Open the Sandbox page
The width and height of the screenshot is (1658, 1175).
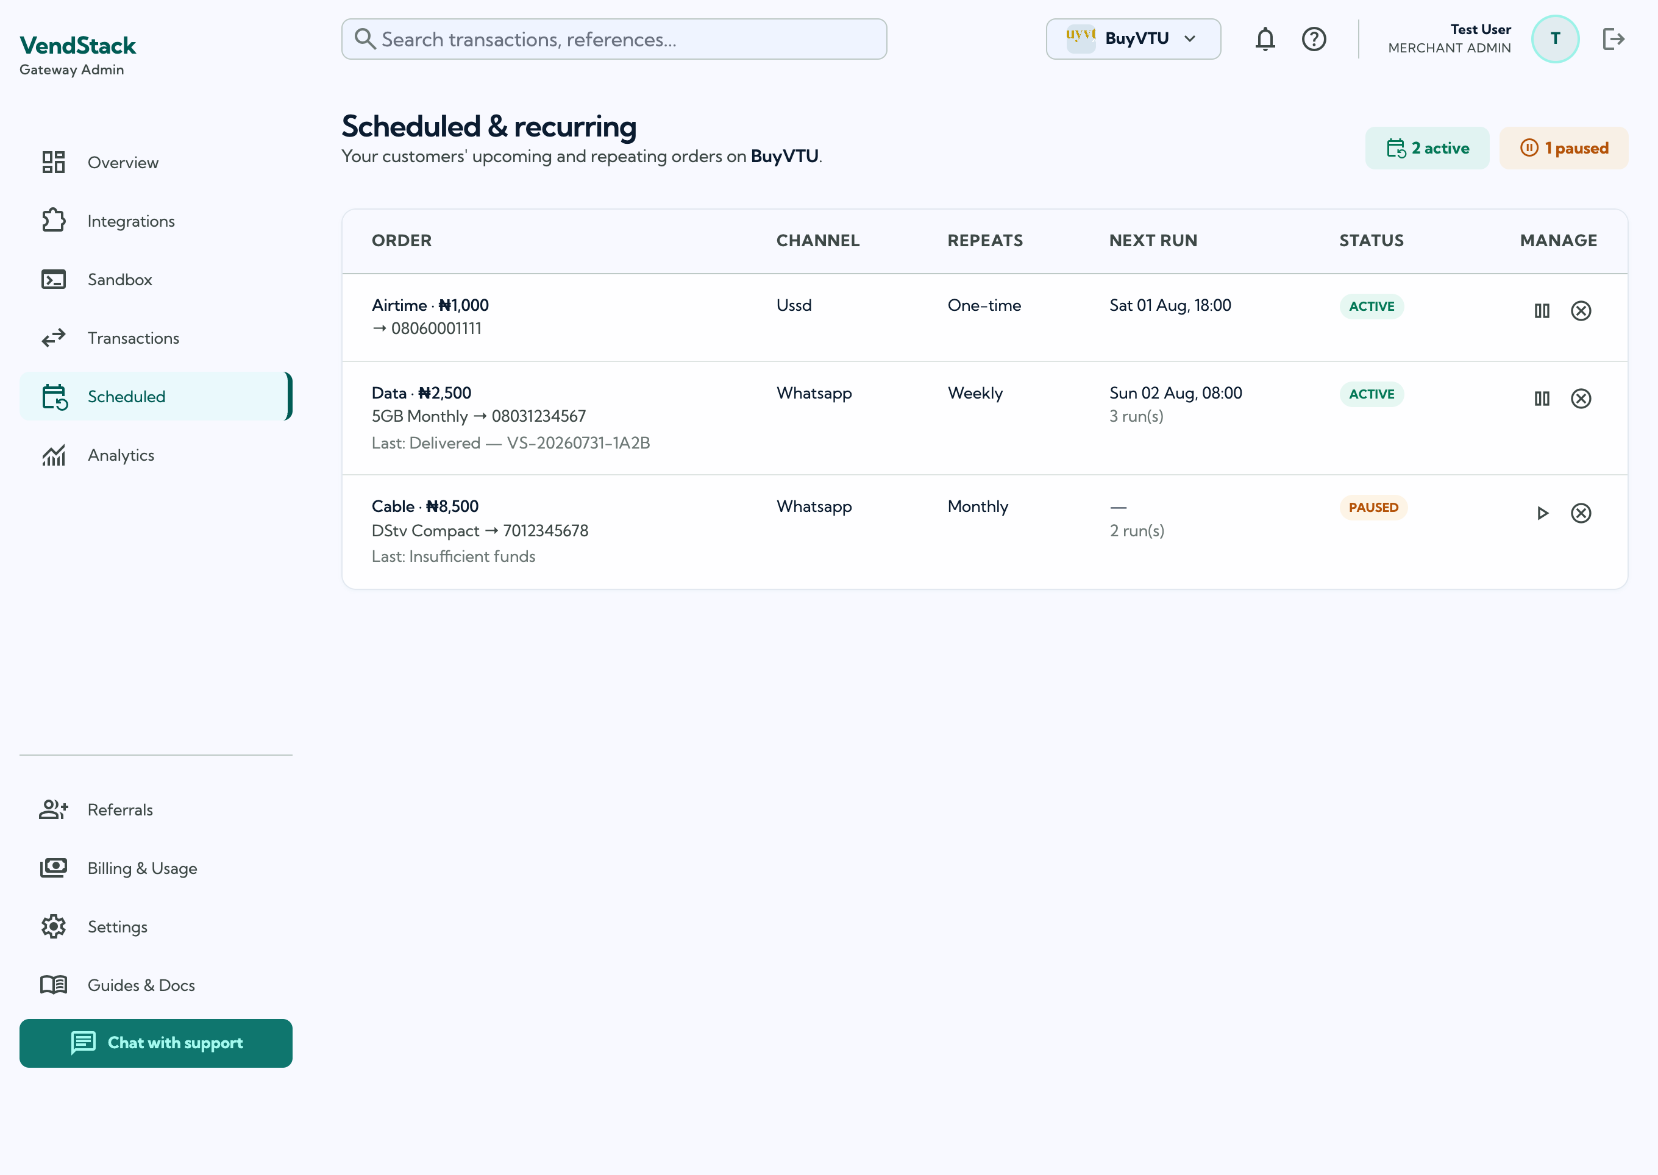click(155, 279)
